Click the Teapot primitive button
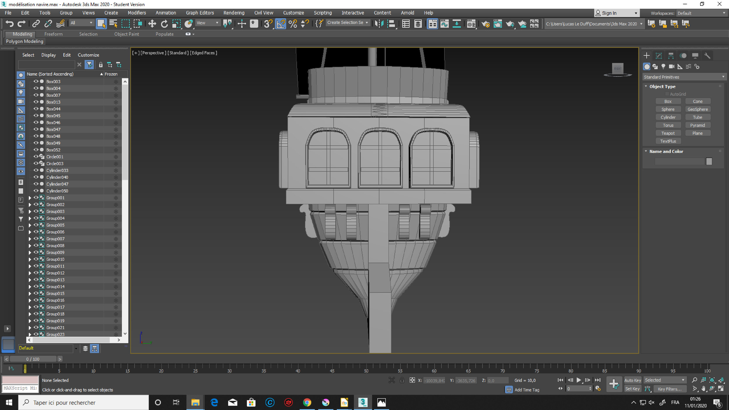The width and height of the screenshot is (729, 410). click(x=667, y=133)
